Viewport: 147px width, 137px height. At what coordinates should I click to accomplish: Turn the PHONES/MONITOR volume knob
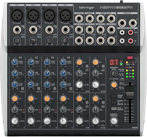[114, 121]
